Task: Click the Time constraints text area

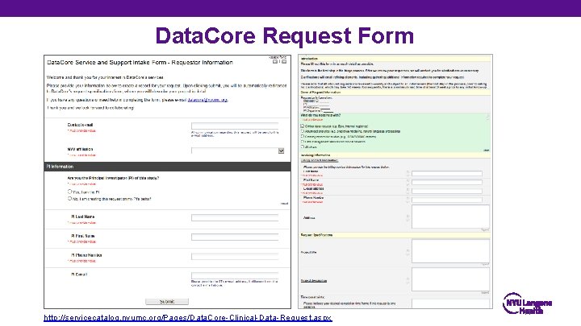Action: [450, 303]
